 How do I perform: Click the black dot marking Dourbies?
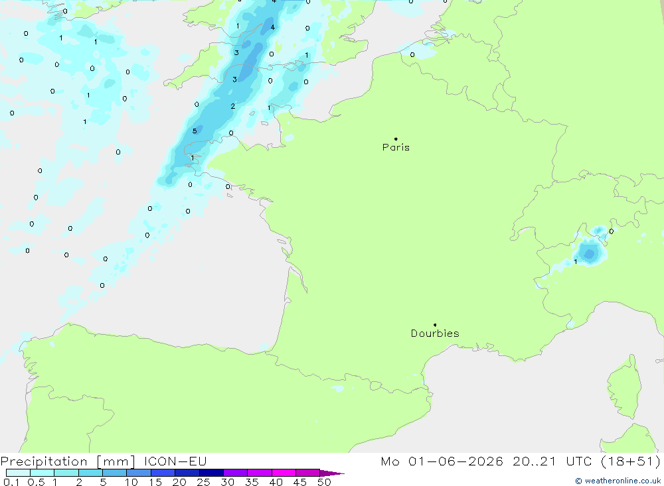[x=435, y=325]
